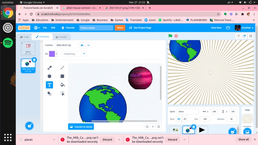The height and width of the screenshot is (145, 258).
Task: Select the aliens costume thumbnail
Action: [x=28, y=49]
